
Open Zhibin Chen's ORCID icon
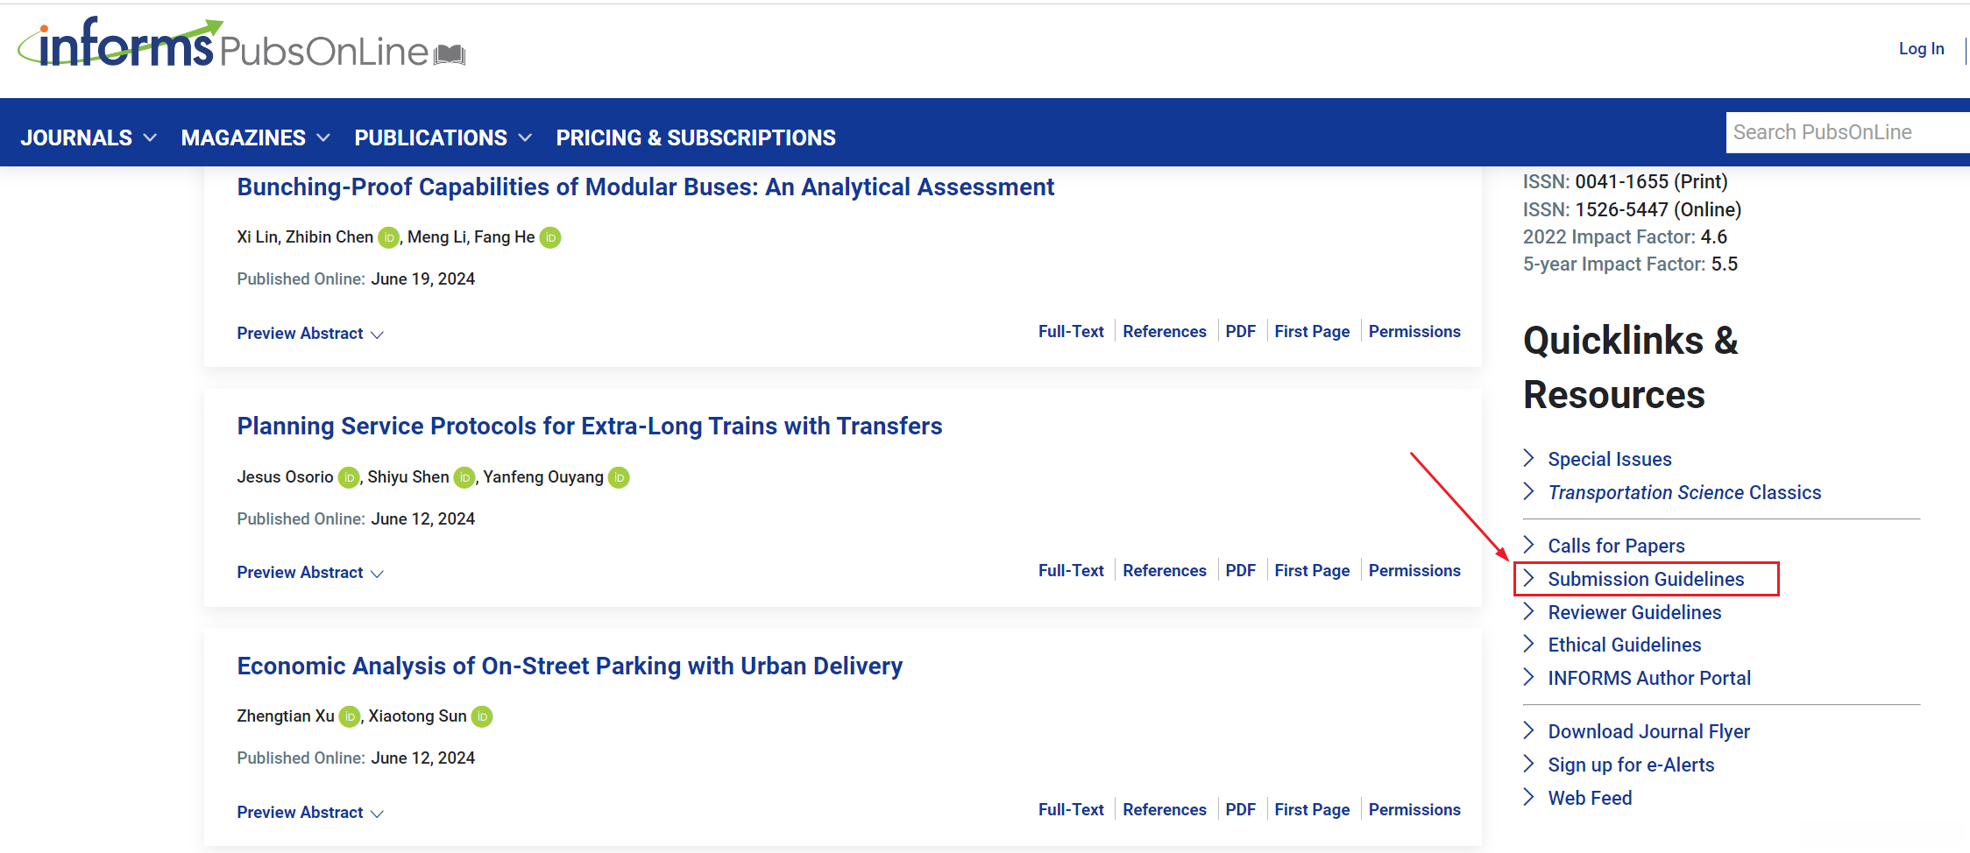389,237
